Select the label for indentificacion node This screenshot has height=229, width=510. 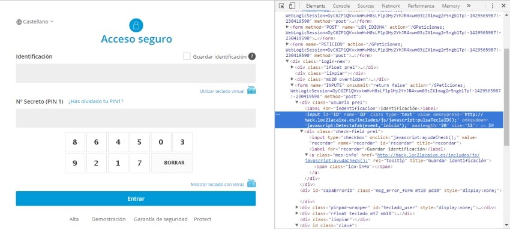(371, 108)
